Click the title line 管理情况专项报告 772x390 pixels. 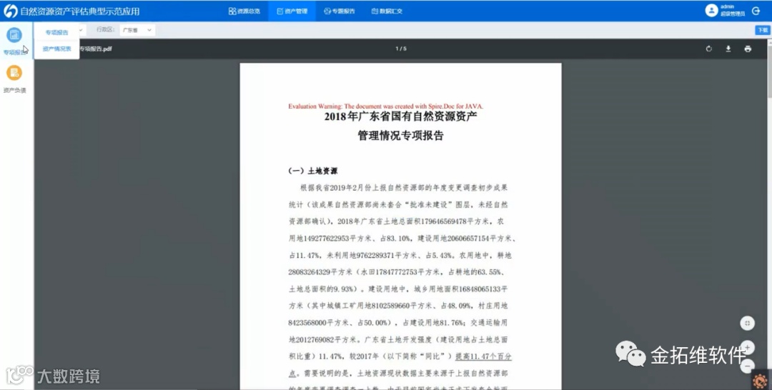pos(400,135)
